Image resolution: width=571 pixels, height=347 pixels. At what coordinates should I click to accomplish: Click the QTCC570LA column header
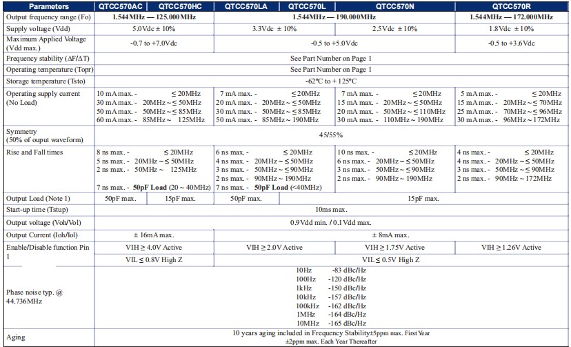pyautogui.click(x=244, y=6)
